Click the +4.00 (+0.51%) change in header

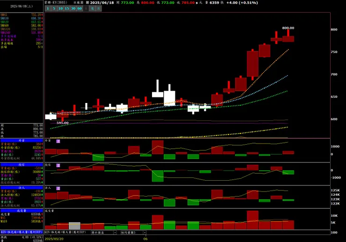tap(242, 3)
